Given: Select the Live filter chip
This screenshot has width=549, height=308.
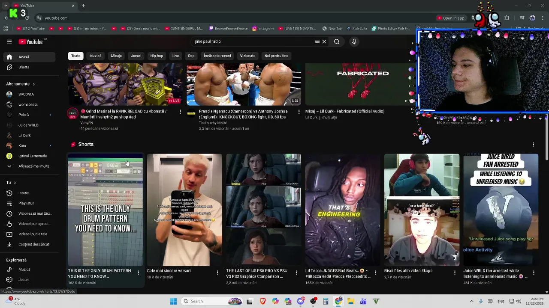Looking at the screenshot, I should [x=175, y=56].
